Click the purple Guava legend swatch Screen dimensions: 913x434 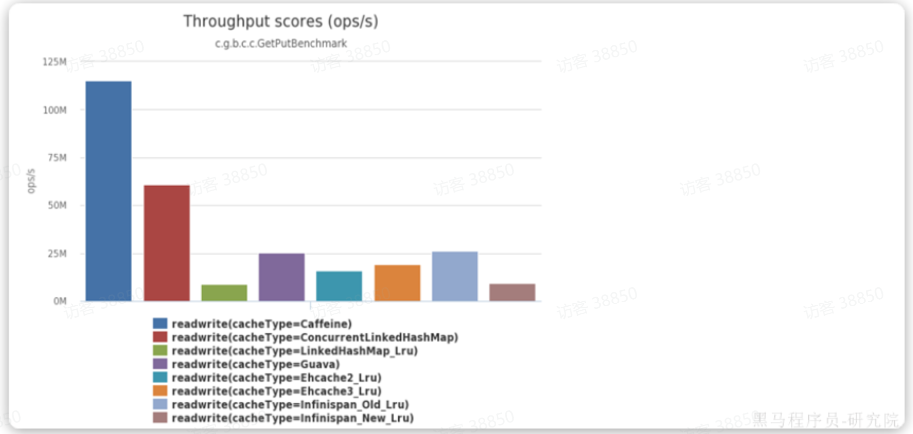tap(160, 364)
